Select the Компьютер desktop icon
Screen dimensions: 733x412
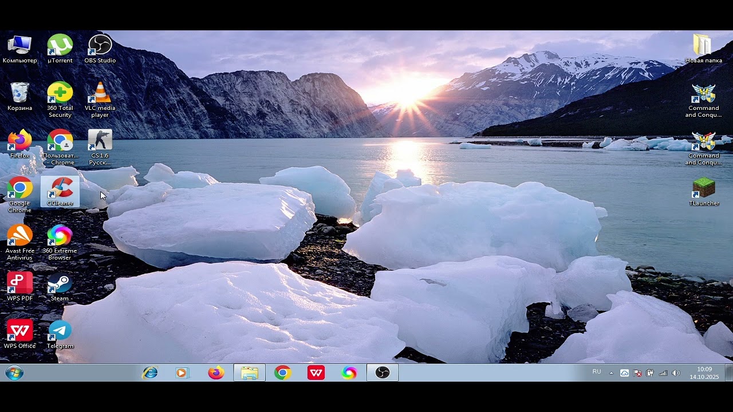click(19, 49)
